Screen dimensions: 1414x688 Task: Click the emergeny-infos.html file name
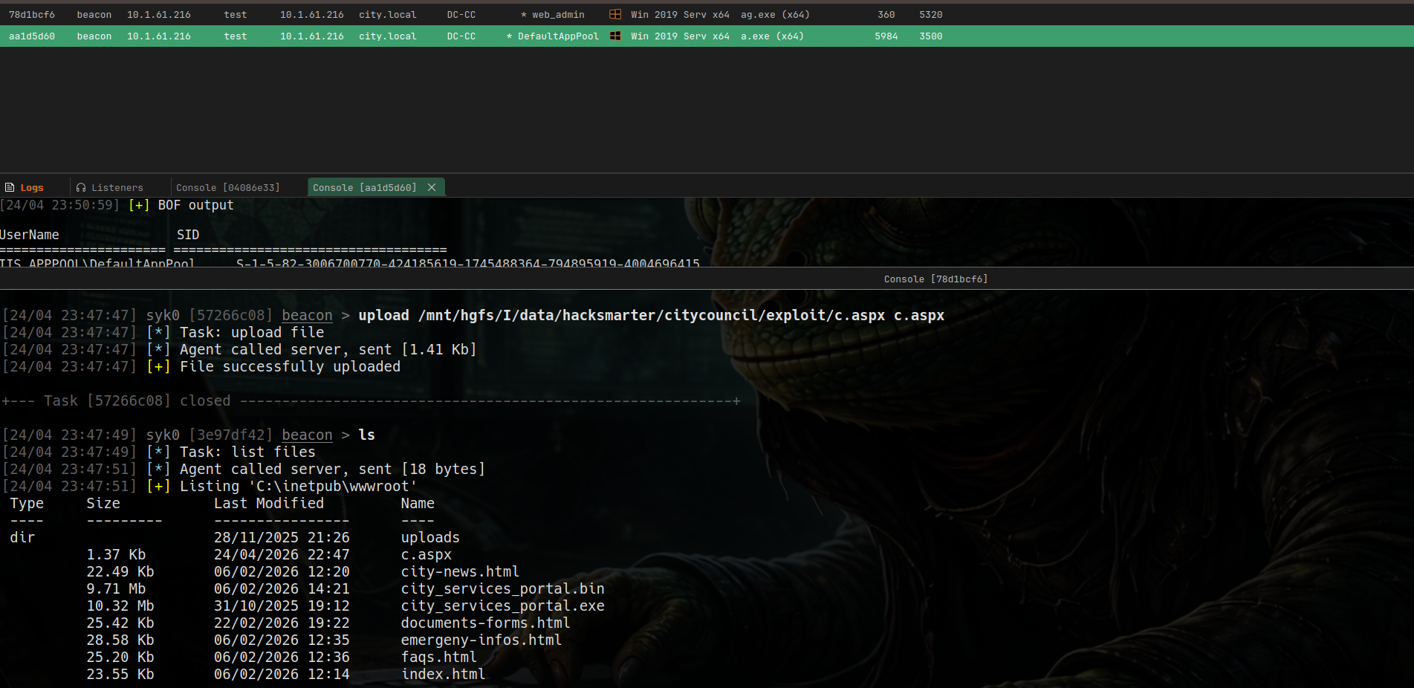(x=481, y=640)
